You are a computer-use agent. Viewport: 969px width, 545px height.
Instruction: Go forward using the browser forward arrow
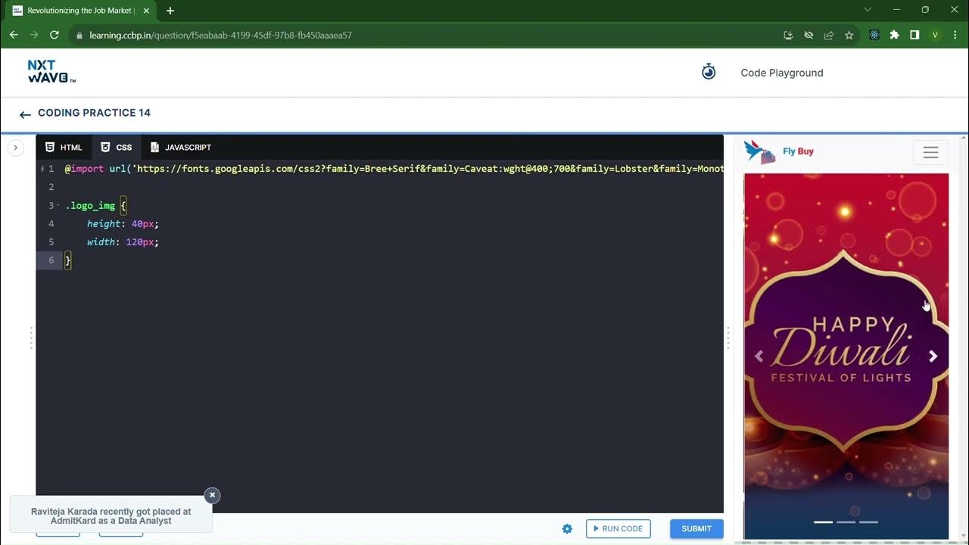(34, 35)
